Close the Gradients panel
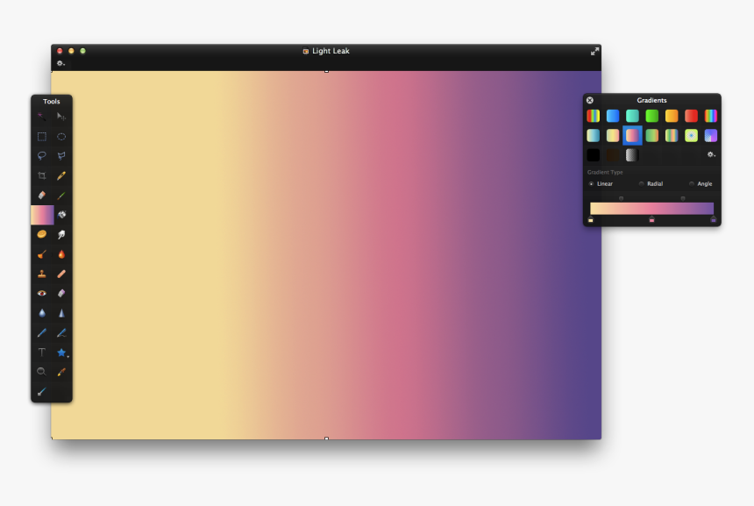Image resolution: width=754 pixels, height=506 pixels. [x=589, y=100]
